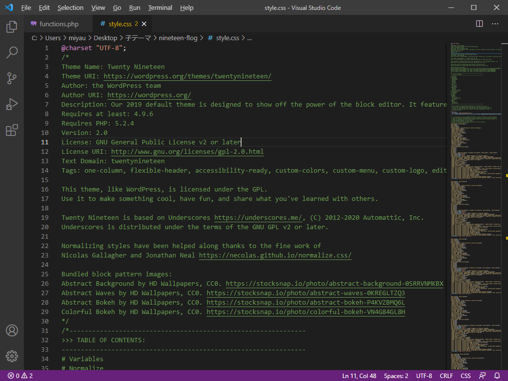This screenshot has width=508, height=381.
Task: Open the Source Control view
Action: 12,78
